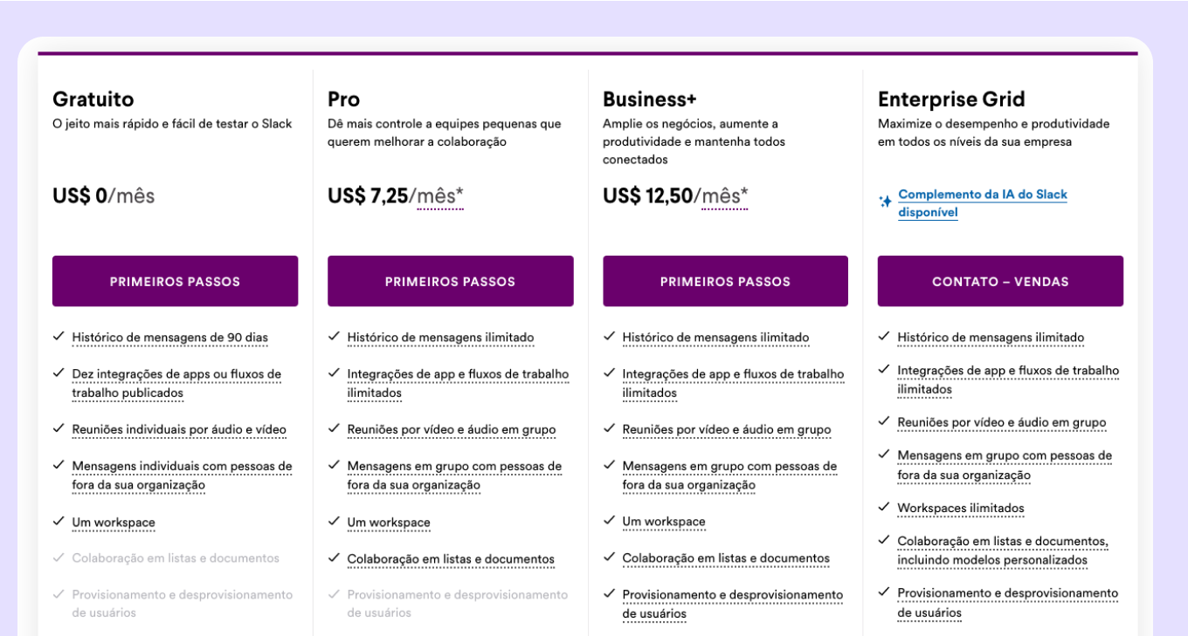Click 'Primeiros passos' under the Business+ plan
Image resolution: width=1188 pixels, height=636 pixels.
[x=725, y=281]
